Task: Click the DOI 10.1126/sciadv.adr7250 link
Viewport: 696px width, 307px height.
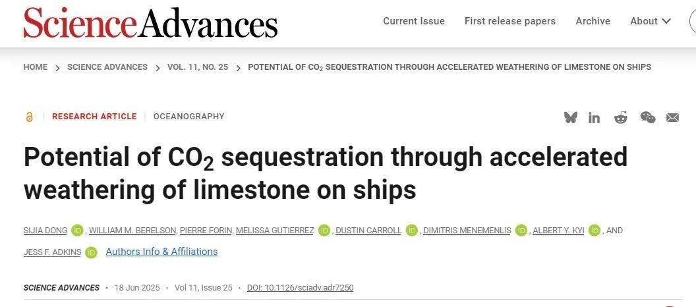Action: 300,287
